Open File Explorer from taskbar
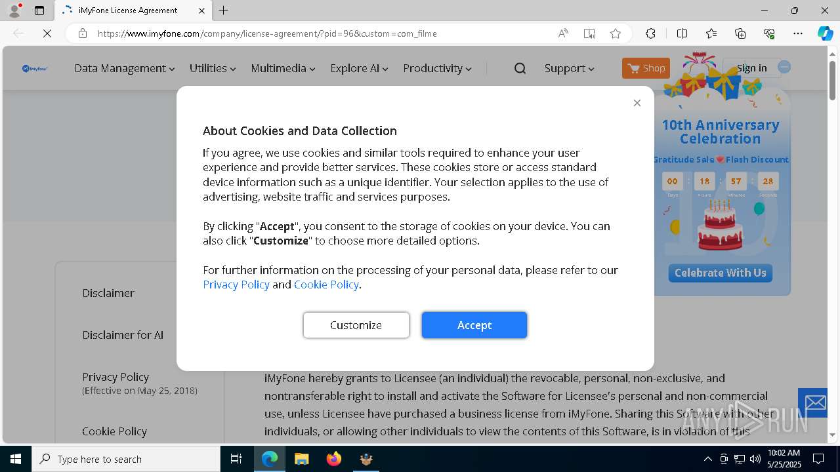 click(302, 459)
